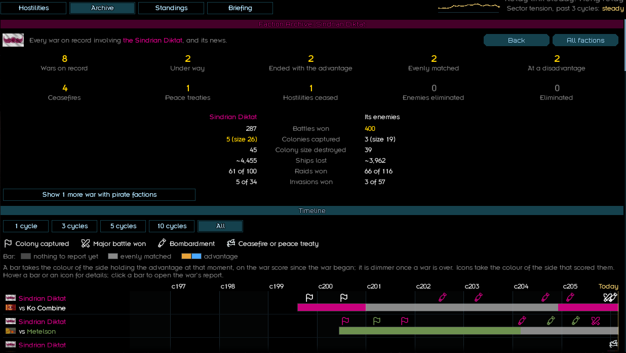Set timeline range to 3 cycles
This screenshot has height=353, width=626.
tap(75, 226)
